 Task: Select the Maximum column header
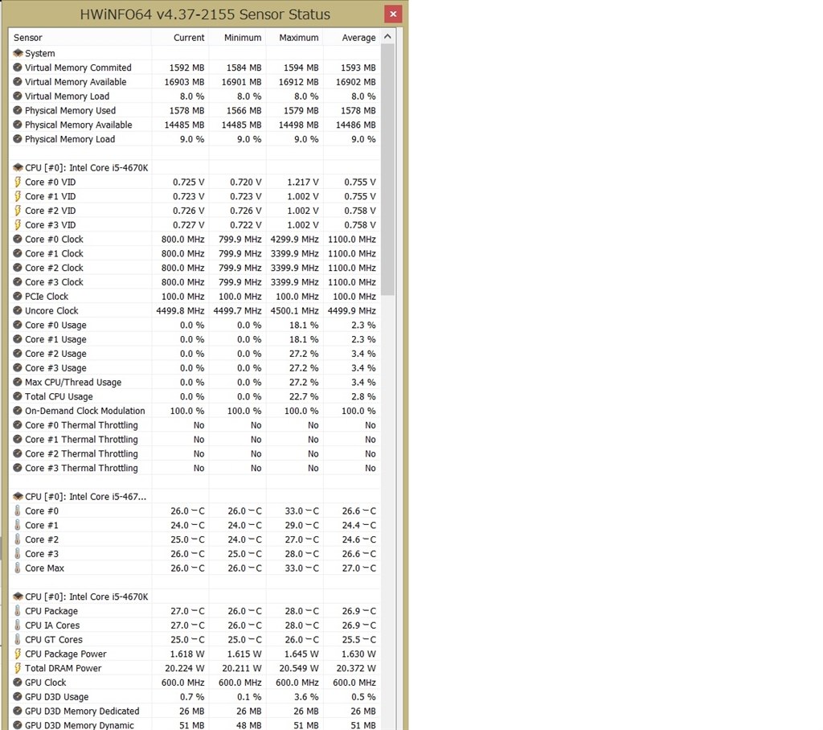pyautogui.click(x=294, y=37)
